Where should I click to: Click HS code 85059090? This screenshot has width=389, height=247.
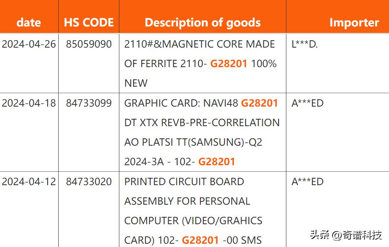89,44
